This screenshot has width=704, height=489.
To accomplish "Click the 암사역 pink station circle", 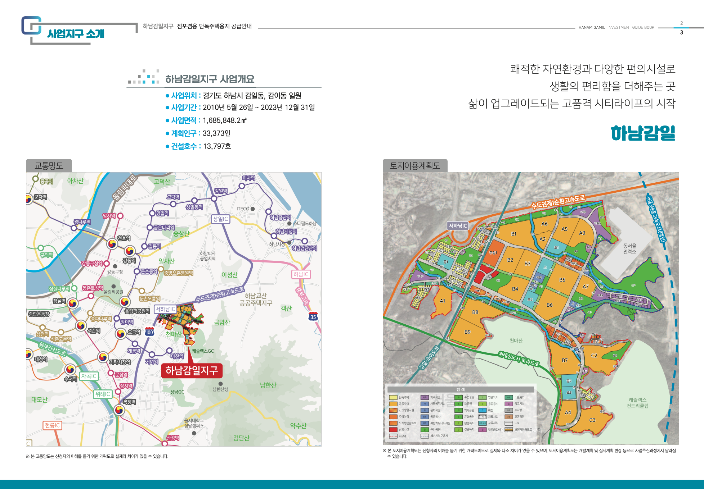I will 120,216.
